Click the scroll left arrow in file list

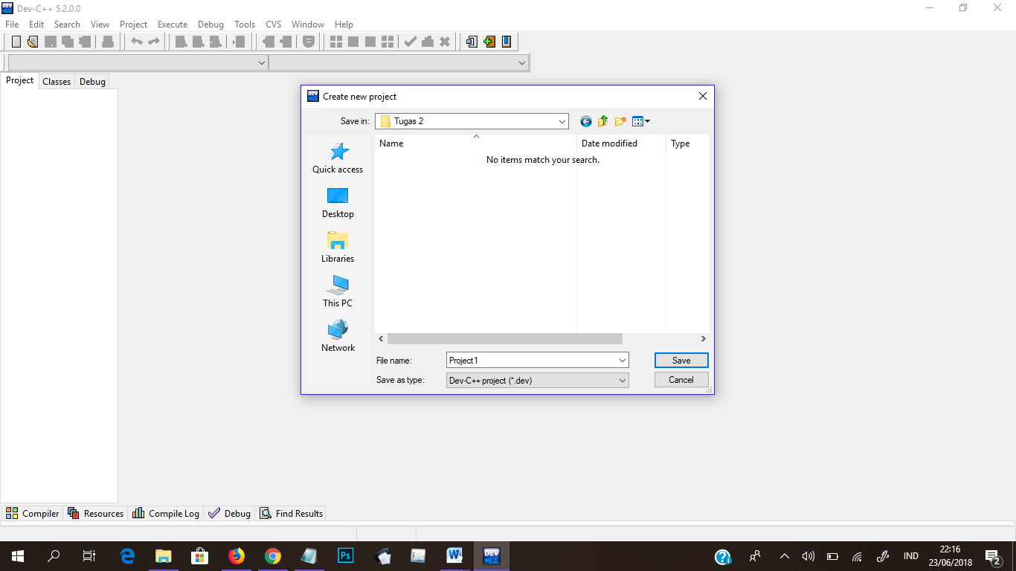pyautogui.click(x=381, y=339)
